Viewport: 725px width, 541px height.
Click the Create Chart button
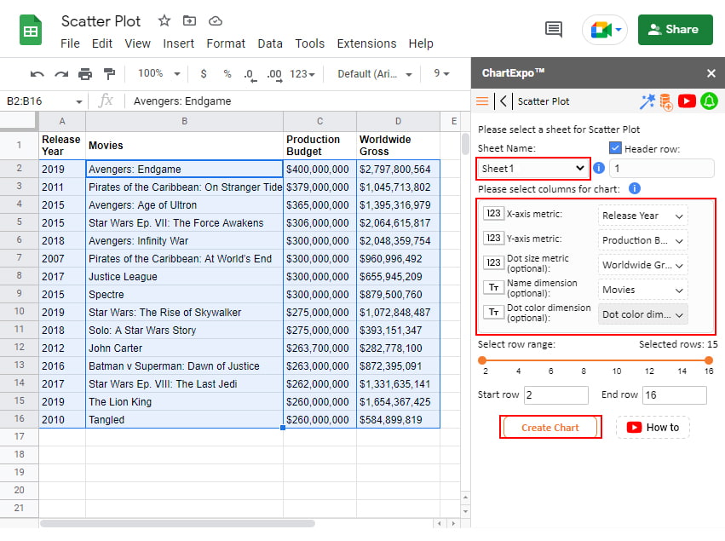click(x=550, y=428)
